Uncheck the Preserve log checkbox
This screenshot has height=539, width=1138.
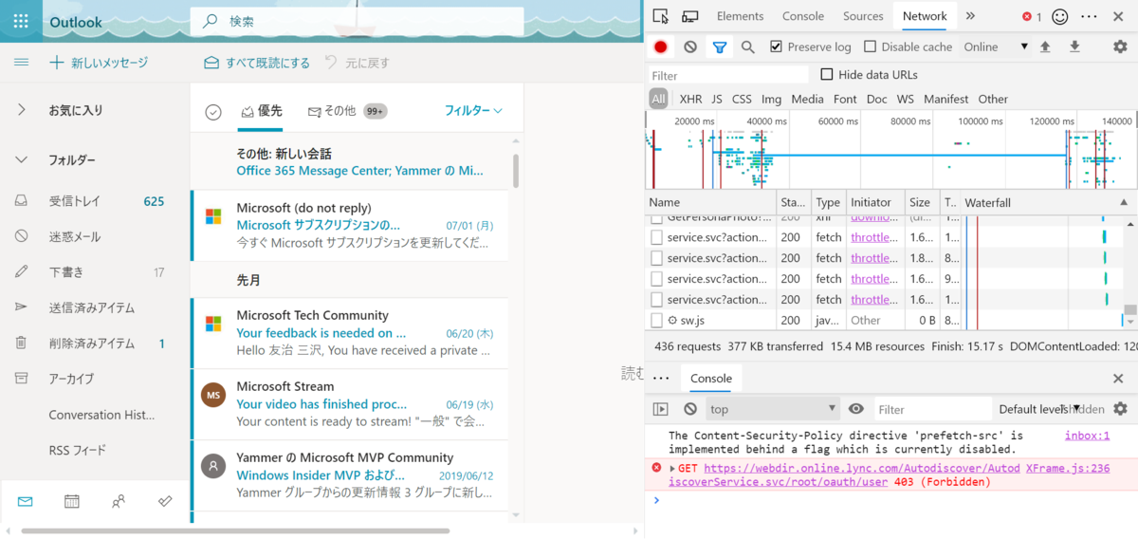(776, 46)
